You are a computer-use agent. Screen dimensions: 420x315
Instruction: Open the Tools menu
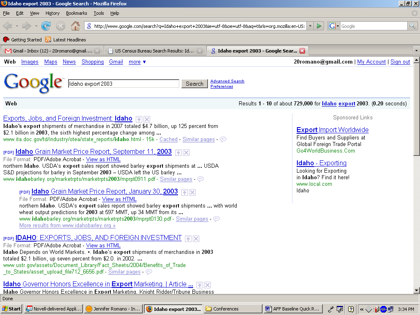(x=98, y=13)
